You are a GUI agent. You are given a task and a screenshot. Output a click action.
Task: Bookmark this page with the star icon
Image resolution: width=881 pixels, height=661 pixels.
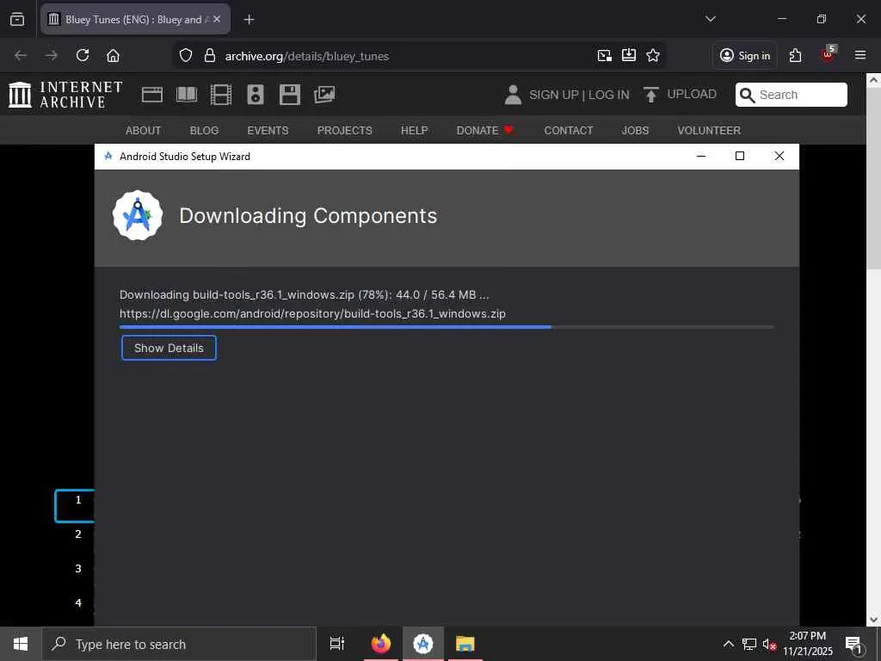pos(653,55)
